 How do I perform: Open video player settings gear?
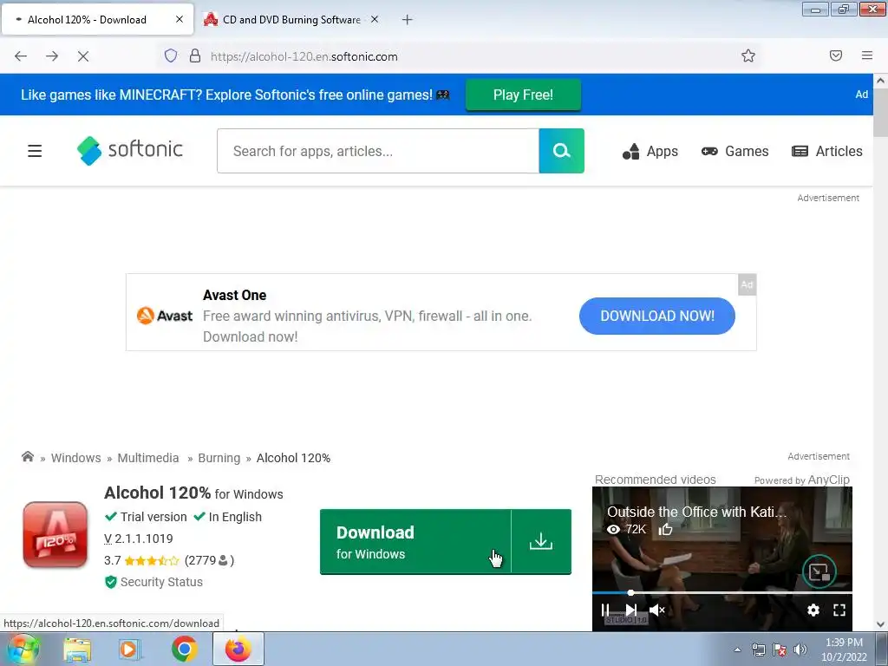(x=813, y=610)
